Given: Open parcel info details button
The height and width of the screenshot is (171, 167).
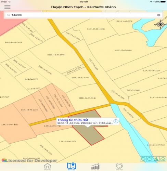Looking at the screenshot, I should [x=116, y=121].
